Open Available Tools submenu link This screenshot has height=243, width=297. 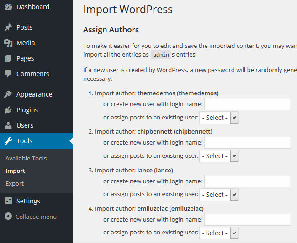point(26,158)
